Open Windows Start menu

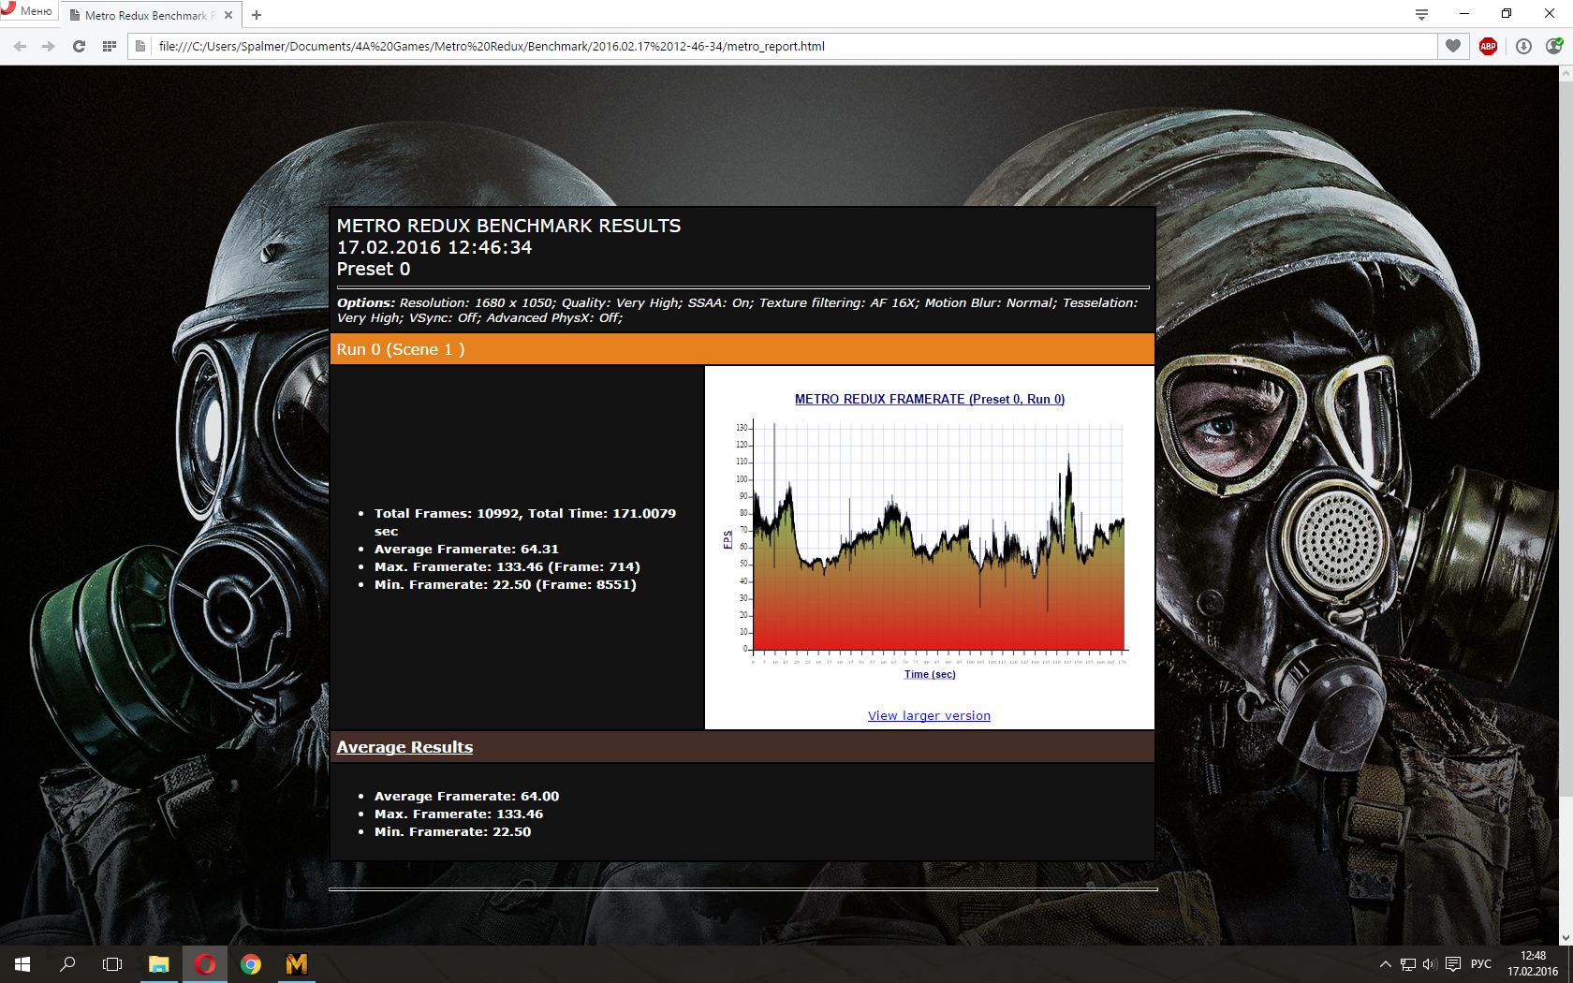22,964
